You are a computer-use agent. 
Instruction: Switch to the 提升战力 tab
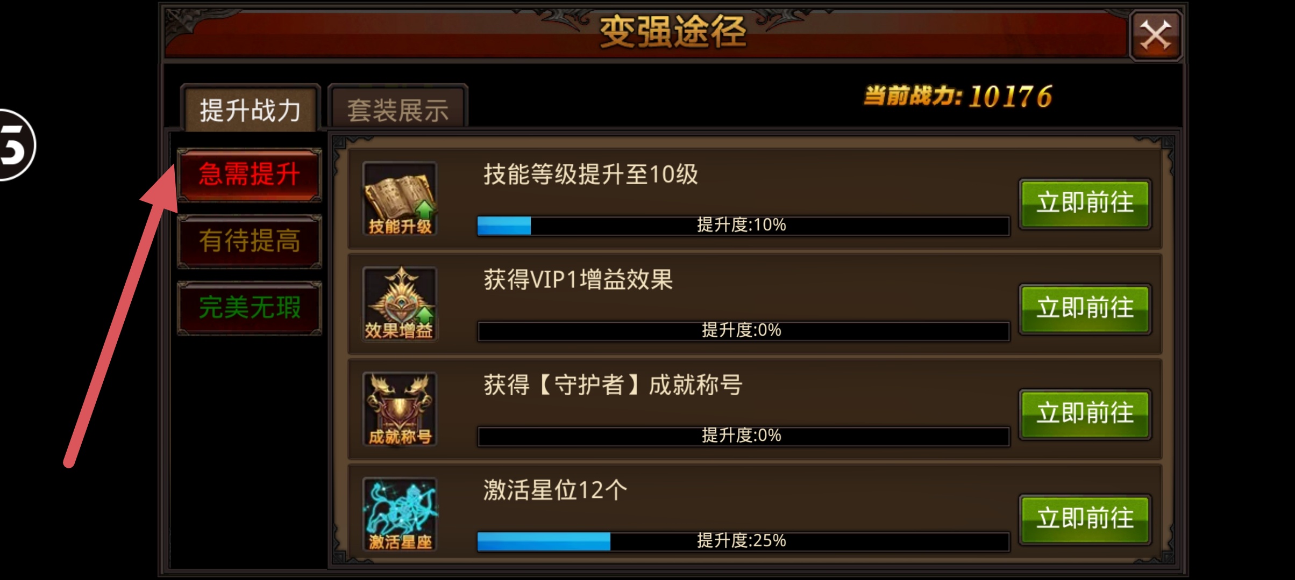(250, 109)
